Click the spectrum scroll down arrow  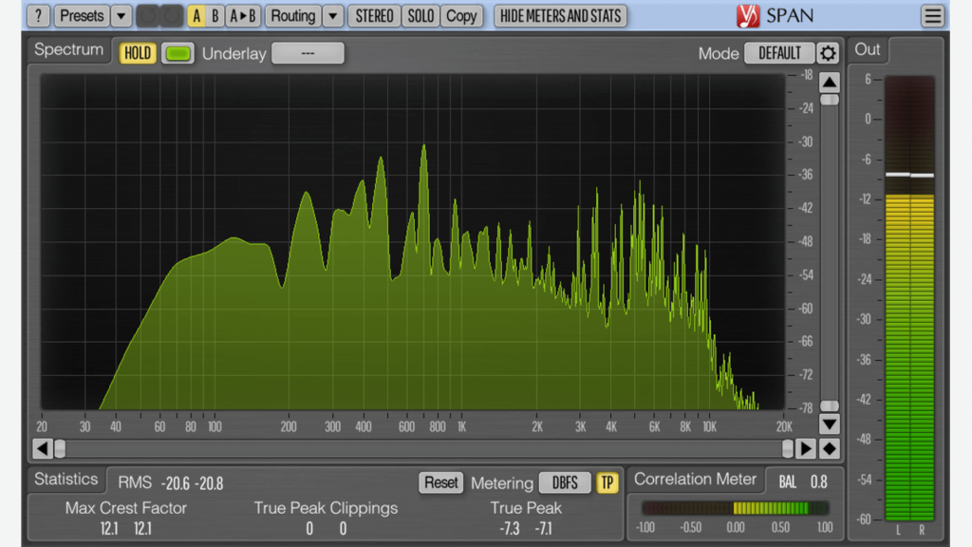pos(830,424)
